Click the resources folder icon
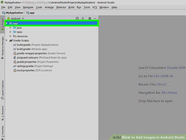 (x=15, y=36)
